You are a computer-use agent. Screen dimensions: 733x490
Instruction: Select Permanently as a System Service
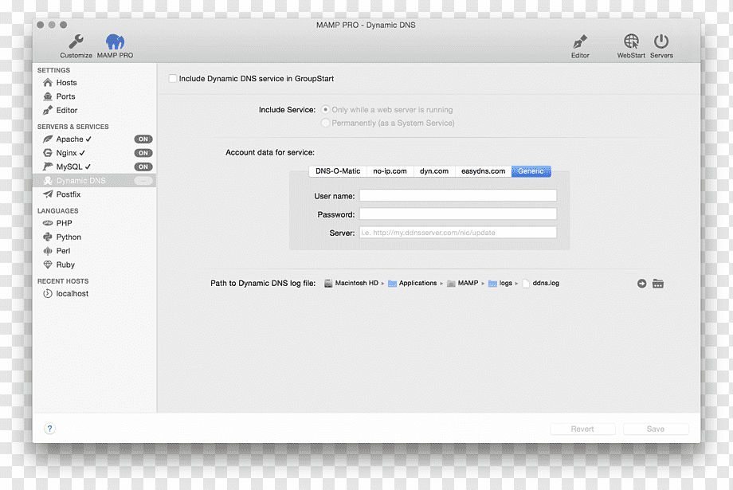tap(325, 123)
